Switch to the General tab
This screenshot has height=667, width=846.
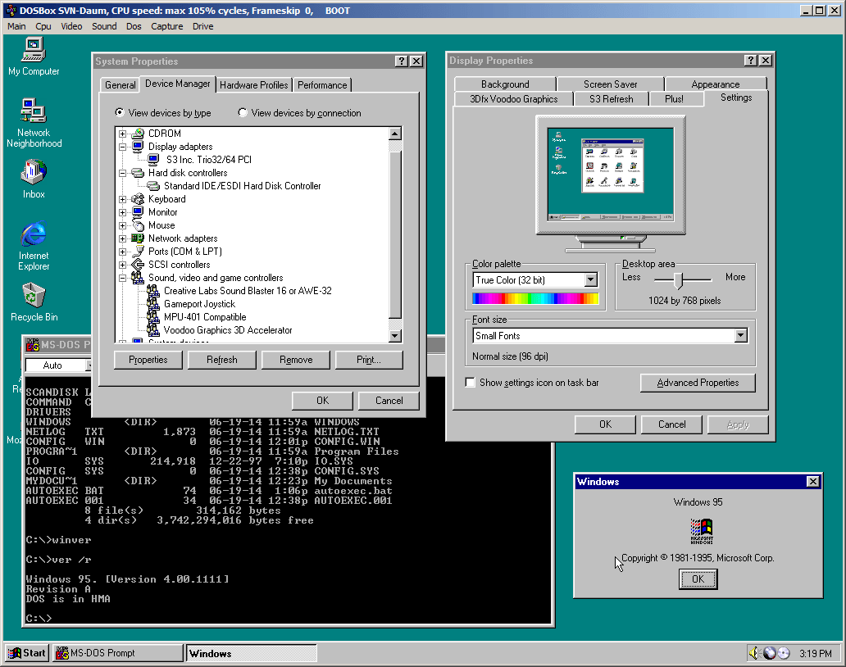pos(121,84)
